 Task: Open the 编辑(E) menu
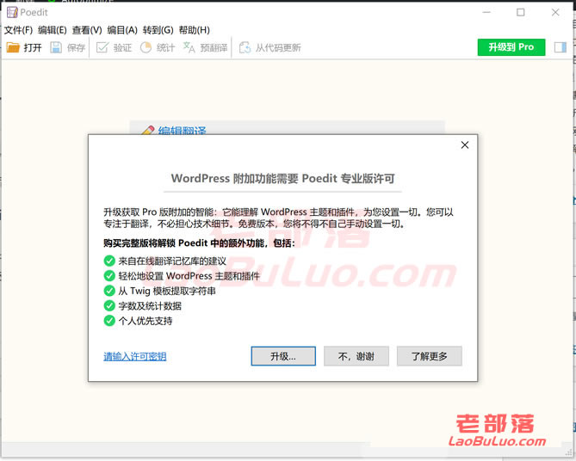click(x=53, y=30)
